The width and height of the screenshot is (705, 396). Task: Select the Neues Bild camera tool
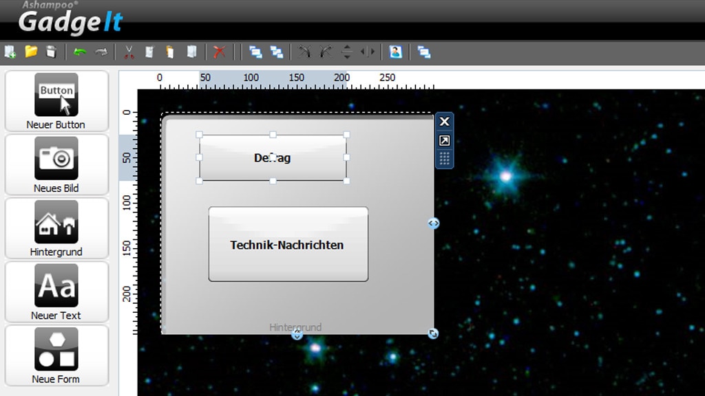pos(56,163)
